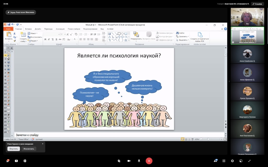Open the participants list
Image resolution: width=268 pixels, height=167 pixels.
216,161
